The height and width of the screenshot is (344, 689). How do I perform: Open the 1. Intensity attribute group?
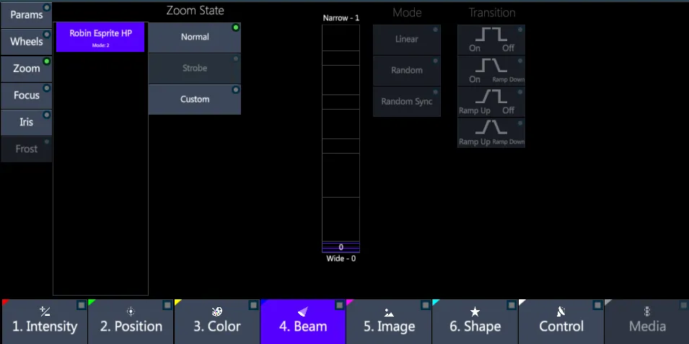(45, 322)
